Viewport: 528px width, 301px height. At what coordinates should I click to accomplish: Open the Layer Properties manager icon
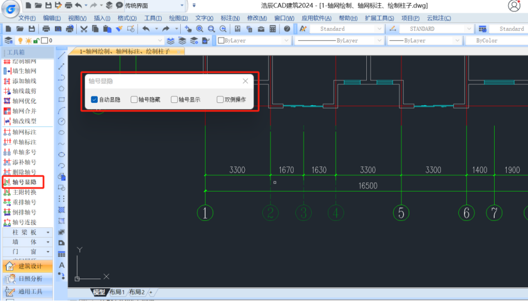coord(8,40)
